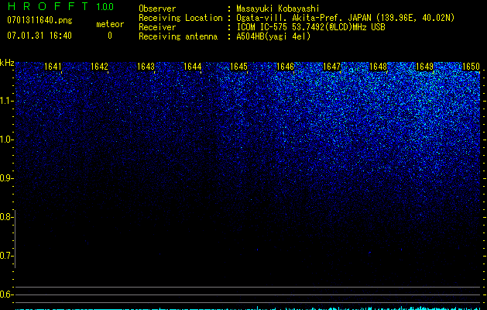
Task: Click the kHz axis unit label
Action: 7,63
